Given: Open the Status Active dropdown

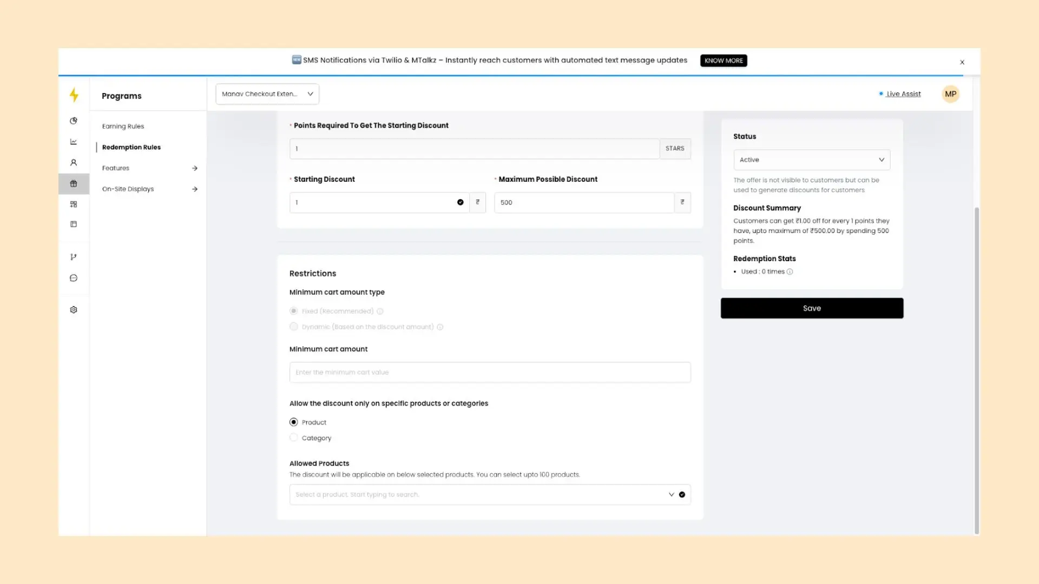Looking at the screenshot, I should coord(811,160).
